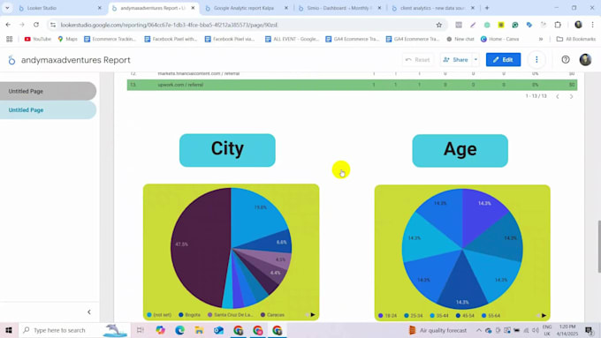
Task: Click the 45-54 legend entry
Action: [x=465, y=316]
